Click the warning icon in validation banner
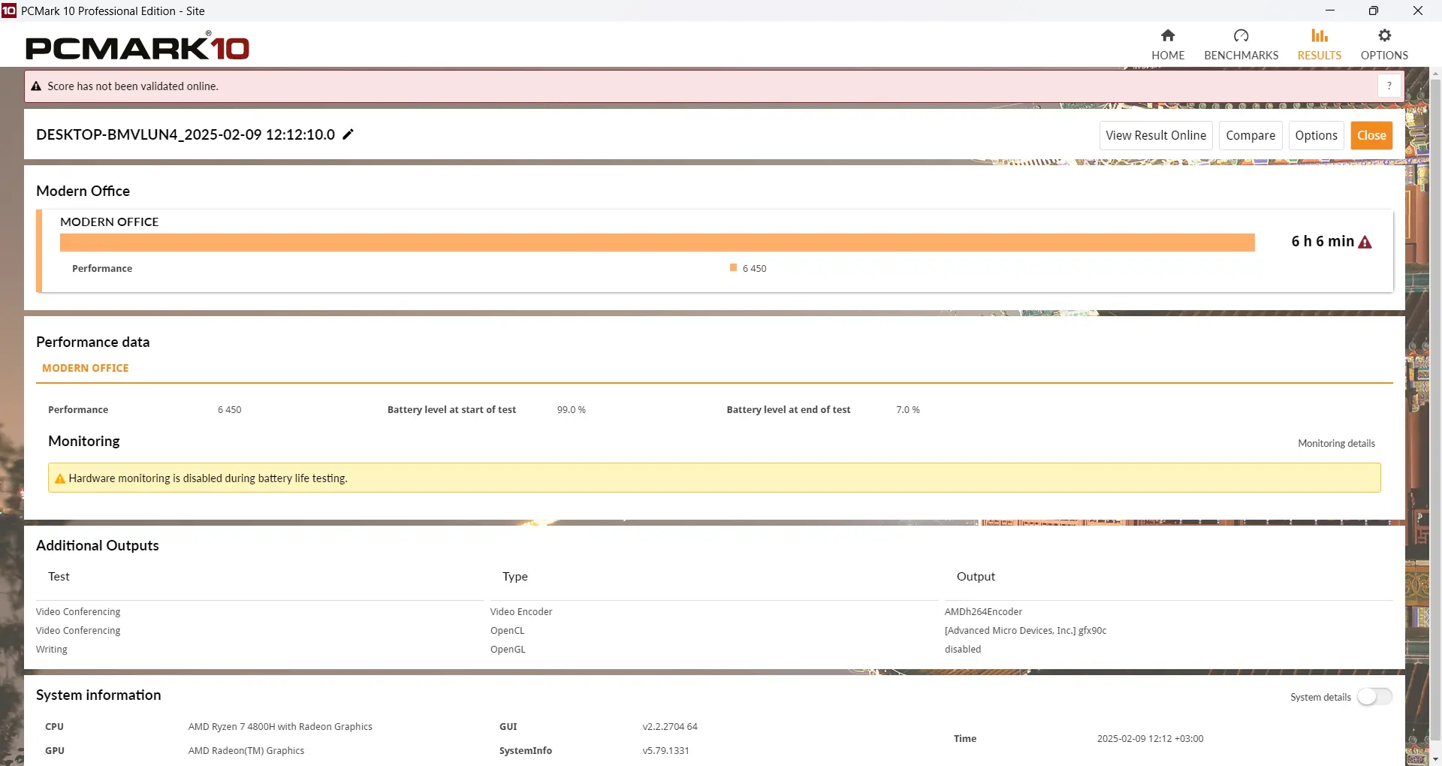 pos(36,86)
